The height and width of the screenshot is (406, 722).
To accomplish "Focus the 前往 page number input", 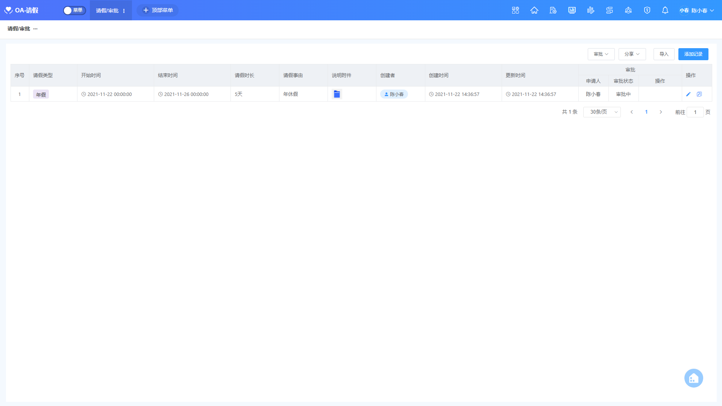I will 695,112.
